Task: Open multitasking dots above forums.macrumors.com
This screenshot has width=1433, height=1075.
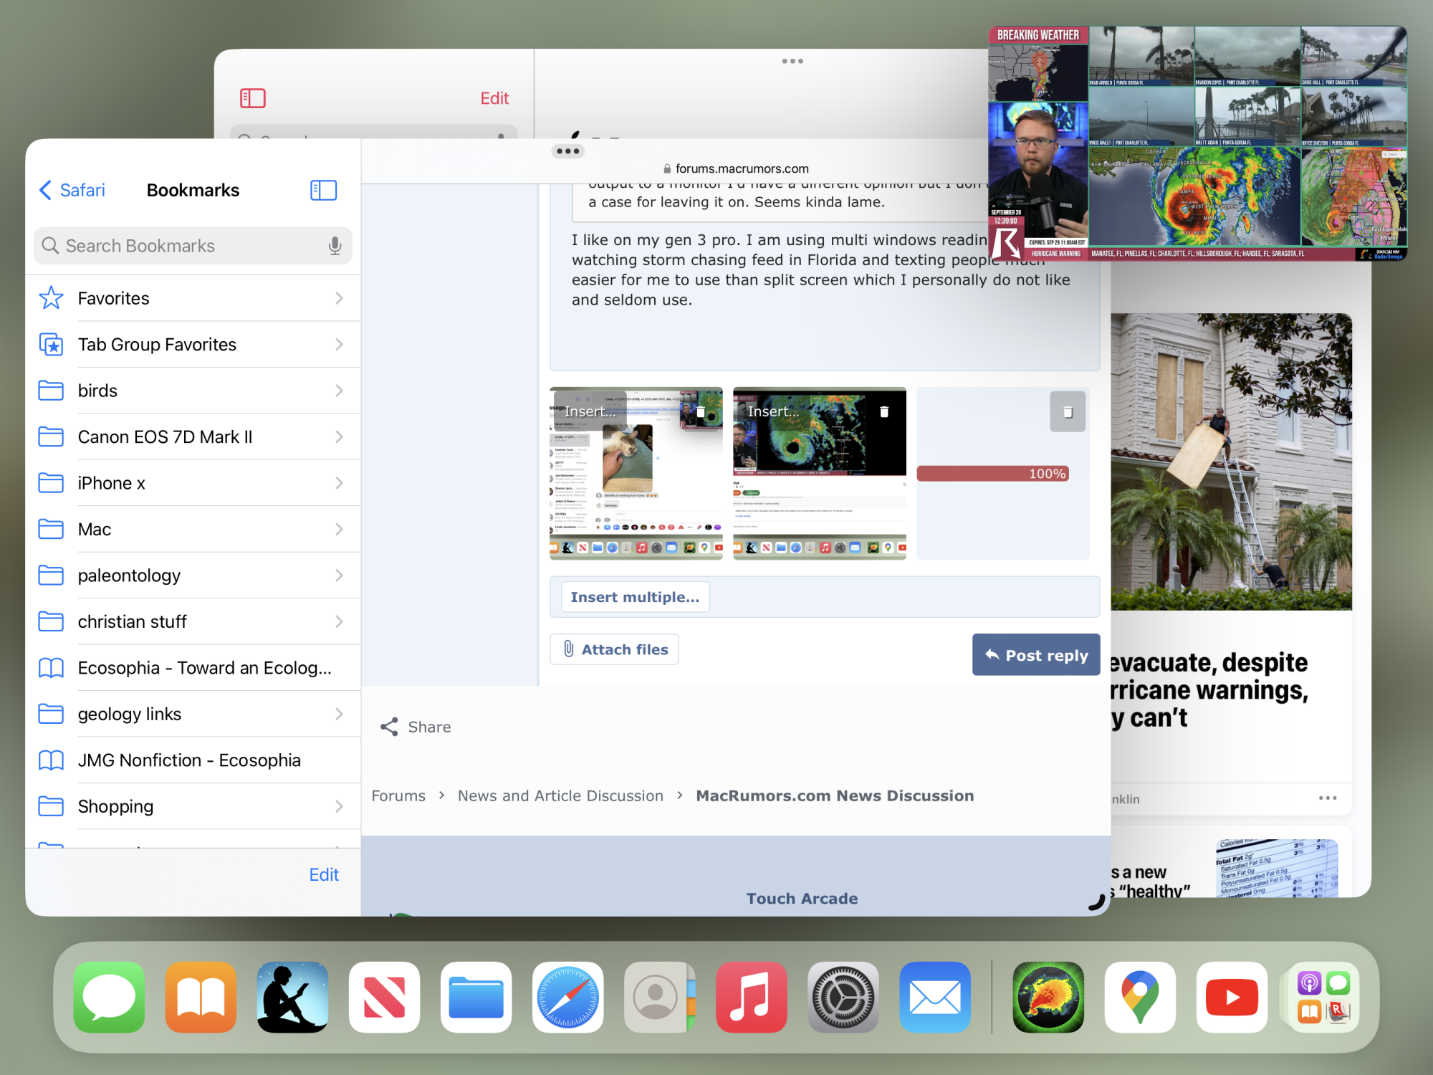Action: coord(567,151)
